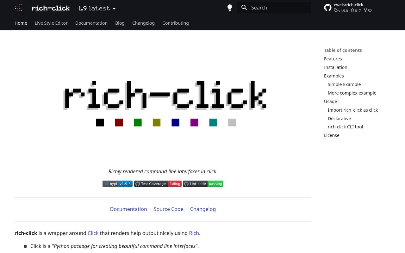
Task: Go to Declarative entry
Action: click(339, 119)
